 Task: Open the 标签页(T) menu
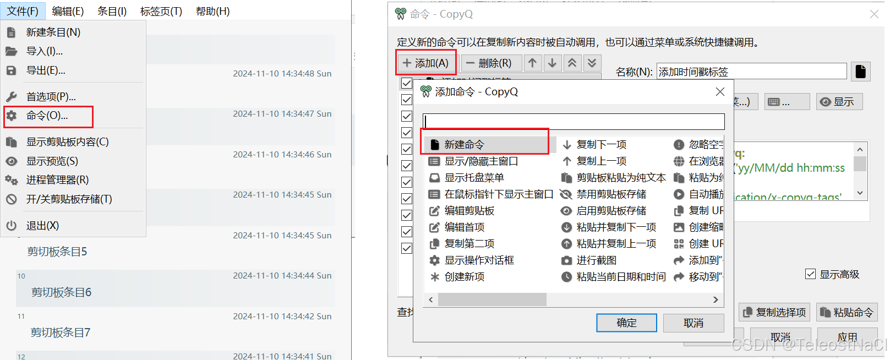tap(161, 11)
